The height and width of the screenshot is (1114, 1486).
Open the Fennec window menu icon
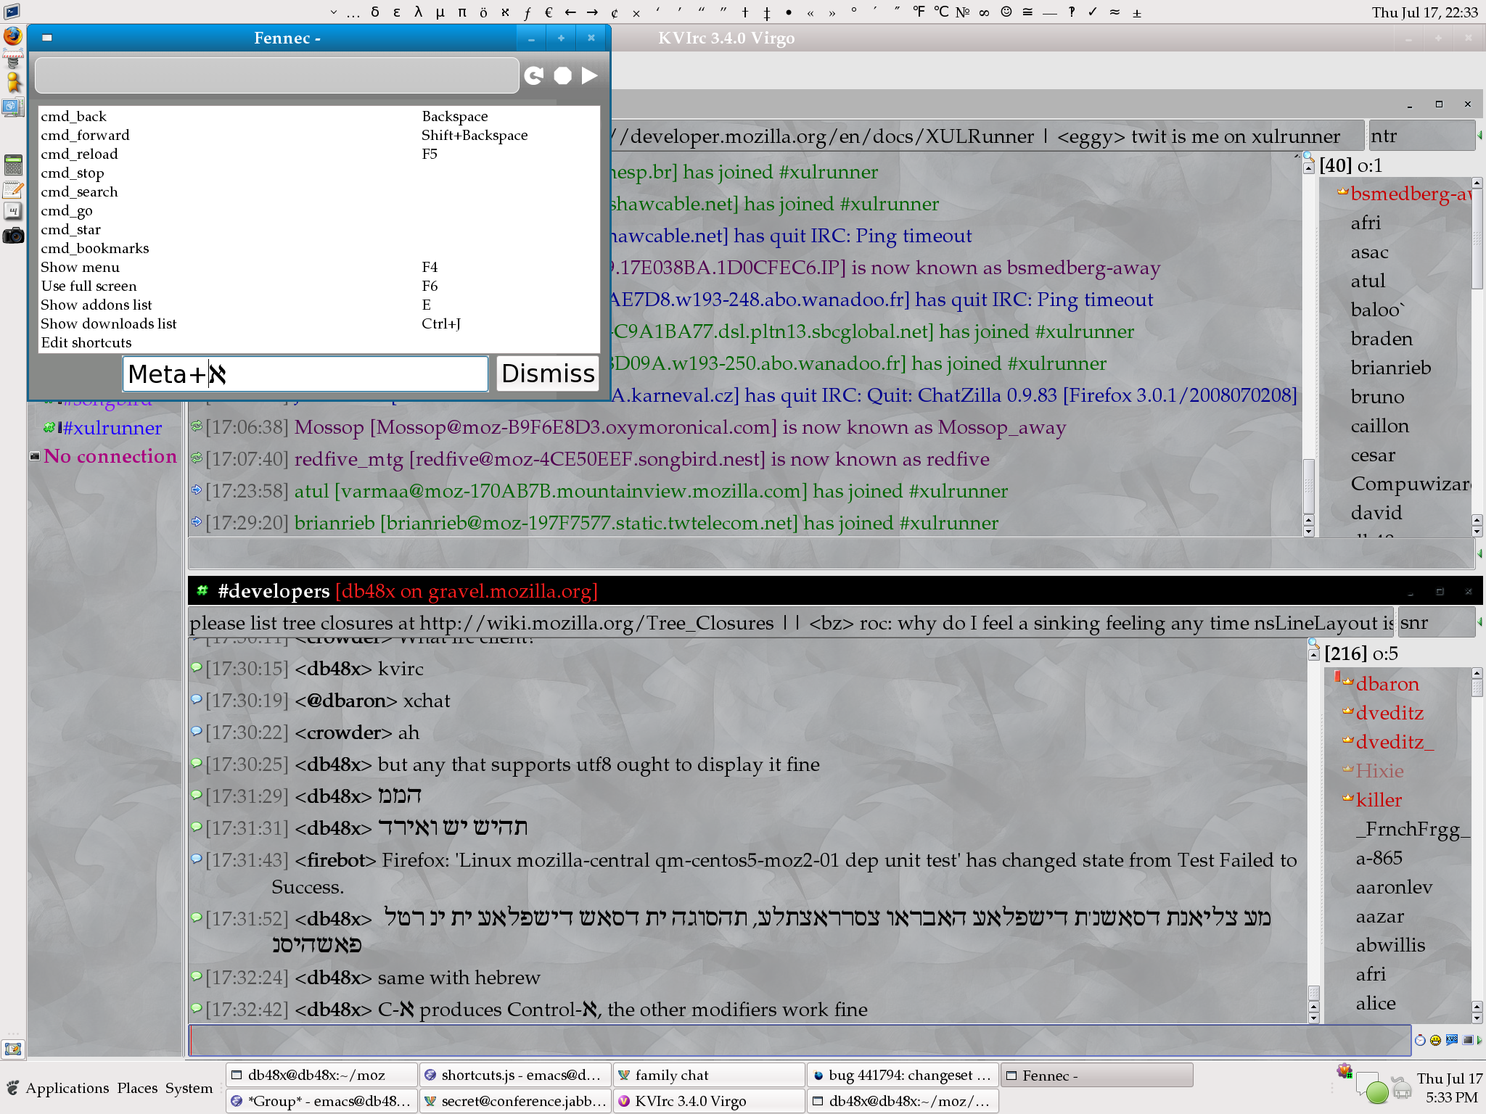pos(47,38)
